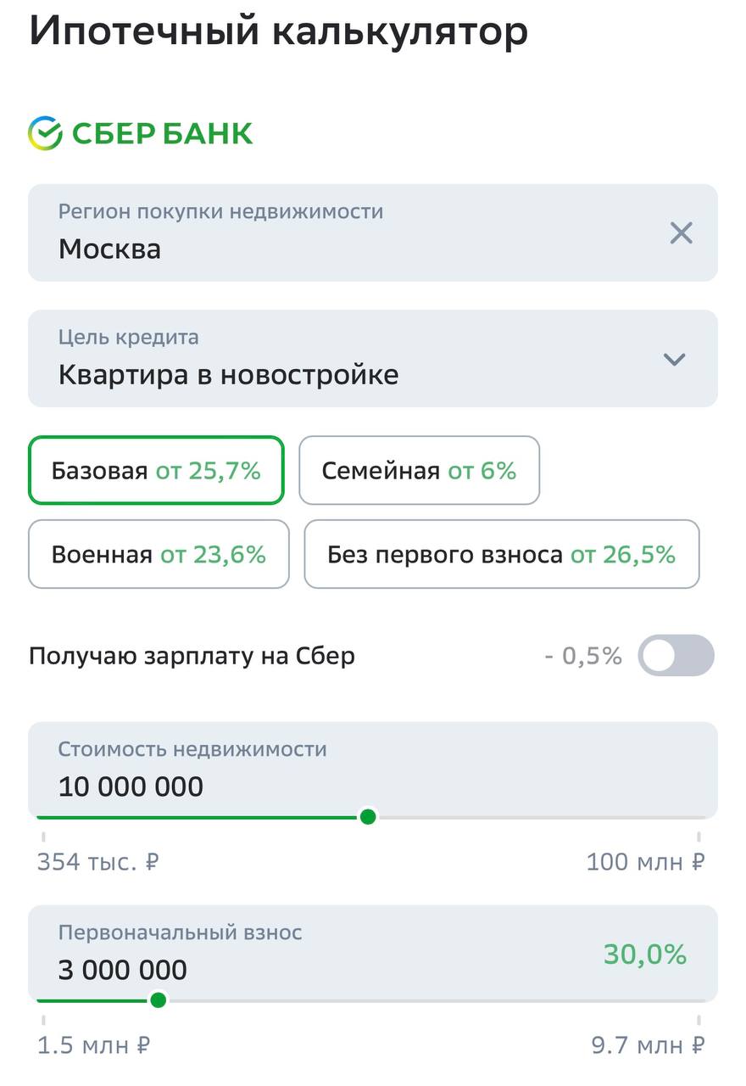Click the Регион покупки недвижимости field
746x1086 pixels.
pos(339,232)
